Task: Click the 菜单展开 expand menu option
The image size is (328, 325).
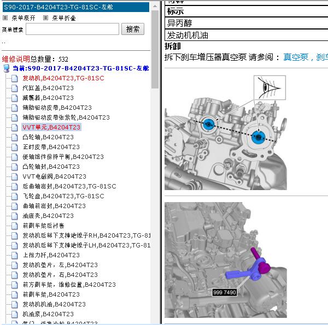Action: click(24, 18)
